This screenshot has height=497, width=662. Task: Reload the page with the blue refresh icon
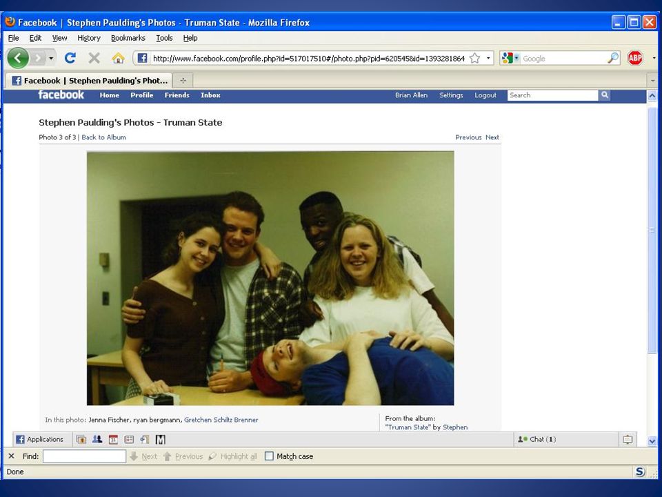70,58
